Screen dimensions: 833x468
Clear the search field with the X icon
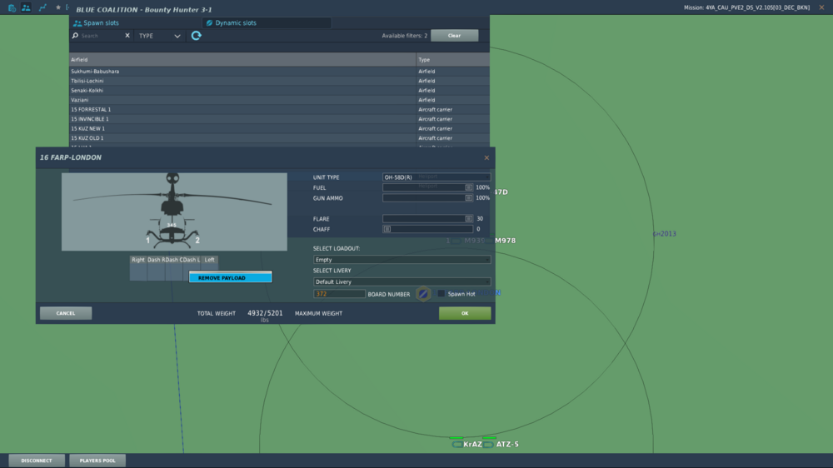coord(127,36)
